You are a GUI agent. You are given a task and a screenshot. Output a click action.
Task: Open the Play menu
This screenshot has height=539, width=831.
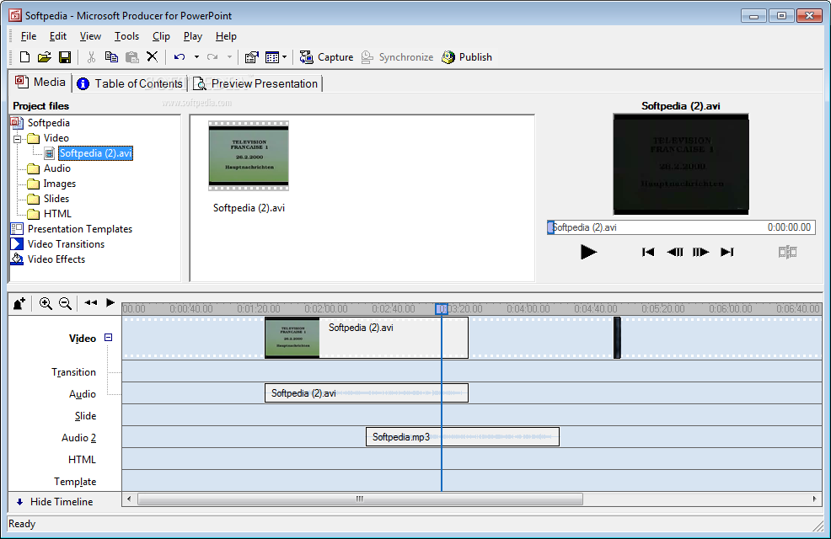193,36
